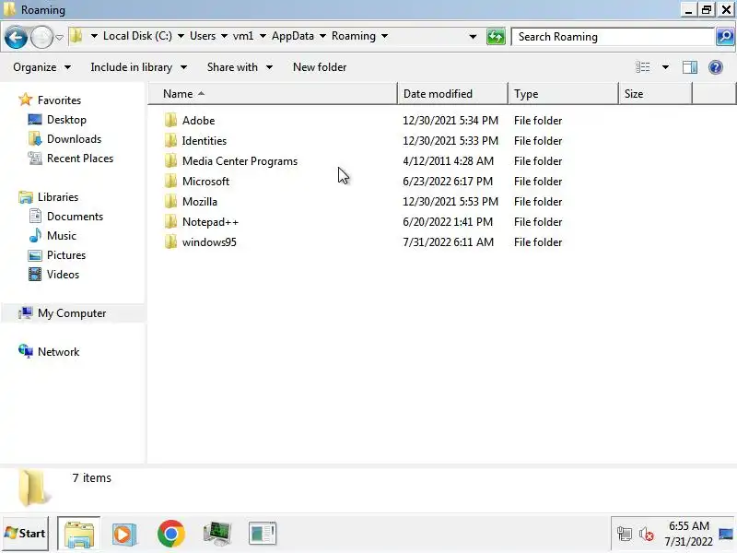Expand the Roaming breadcrumb arrow

click(x=384, y=36)
